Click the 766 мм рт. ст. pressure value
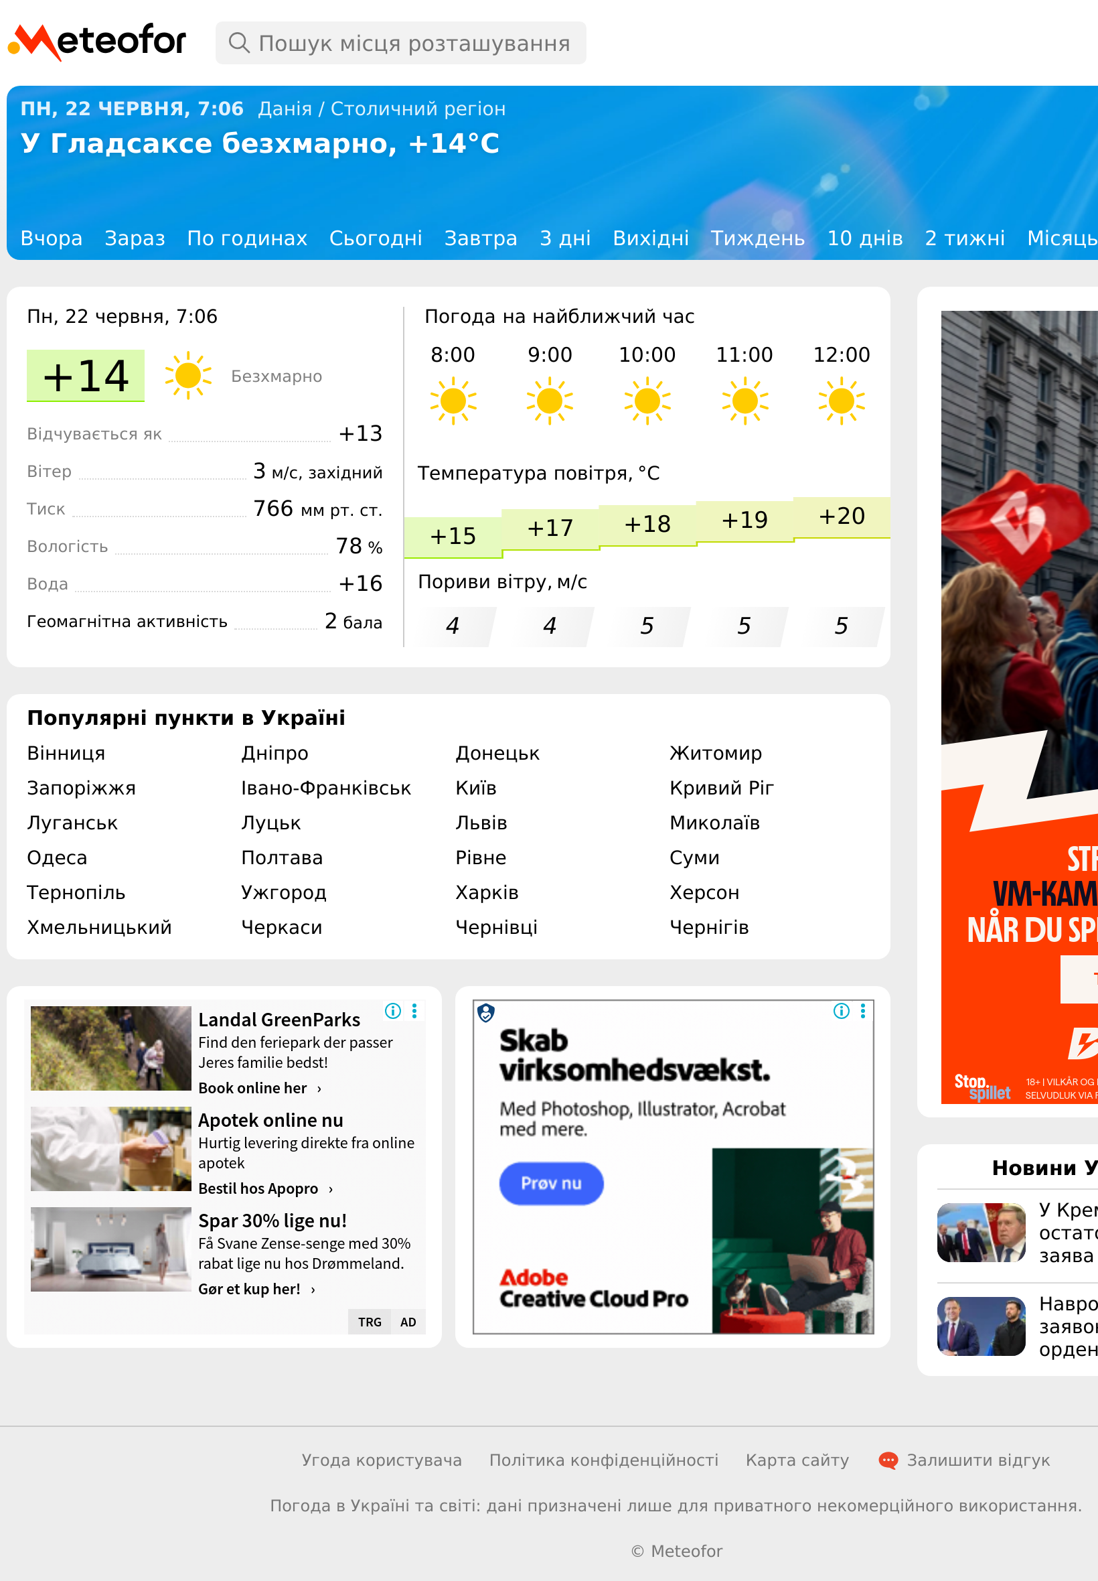The height and width of the screenshot is (1581, 1098). coord(318,508)
